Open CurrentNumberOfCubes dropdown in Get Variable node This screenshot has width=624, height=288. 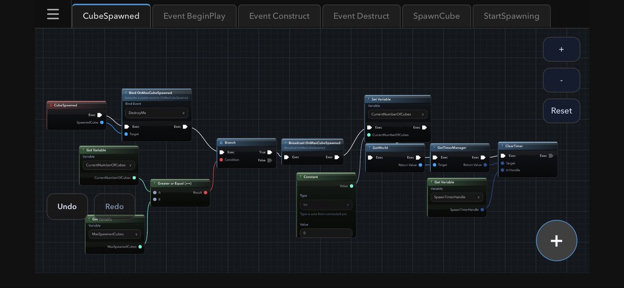coord(109,165)
